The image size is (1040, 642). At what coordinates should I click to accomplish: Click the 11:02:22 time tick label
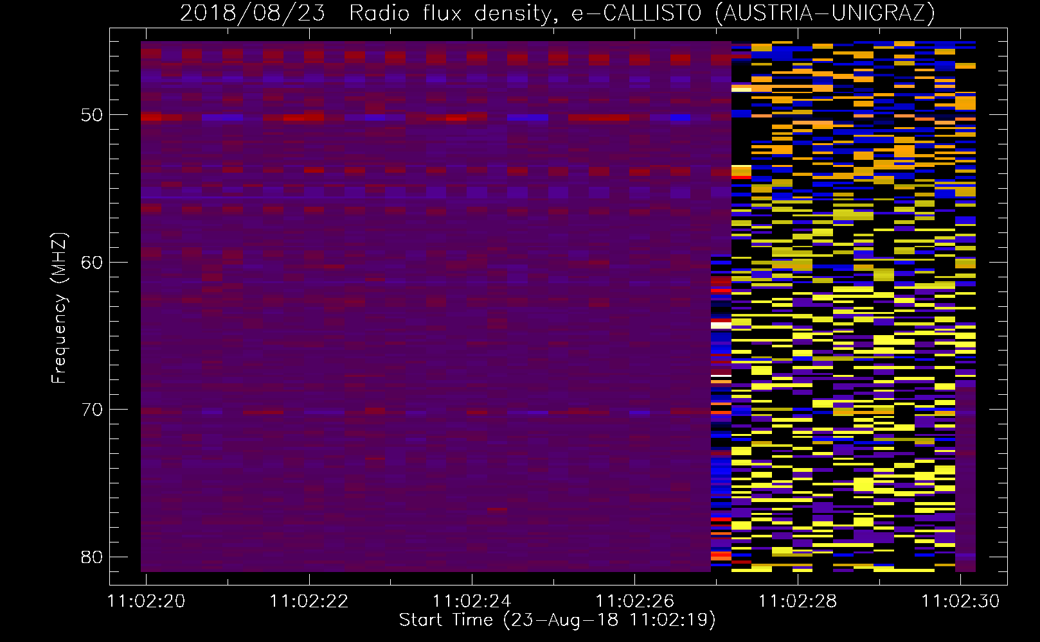[309, 601]
